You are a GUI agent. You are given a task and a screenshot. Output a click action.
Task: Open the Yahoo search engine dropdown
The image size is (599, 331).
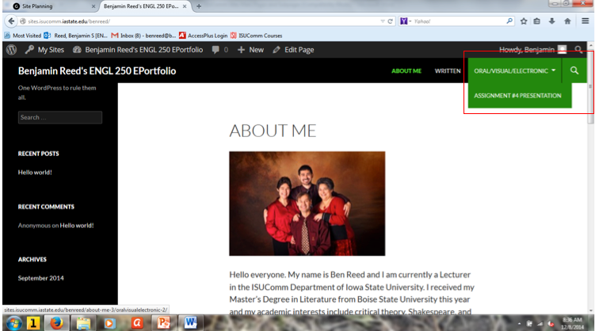[406, 21]
